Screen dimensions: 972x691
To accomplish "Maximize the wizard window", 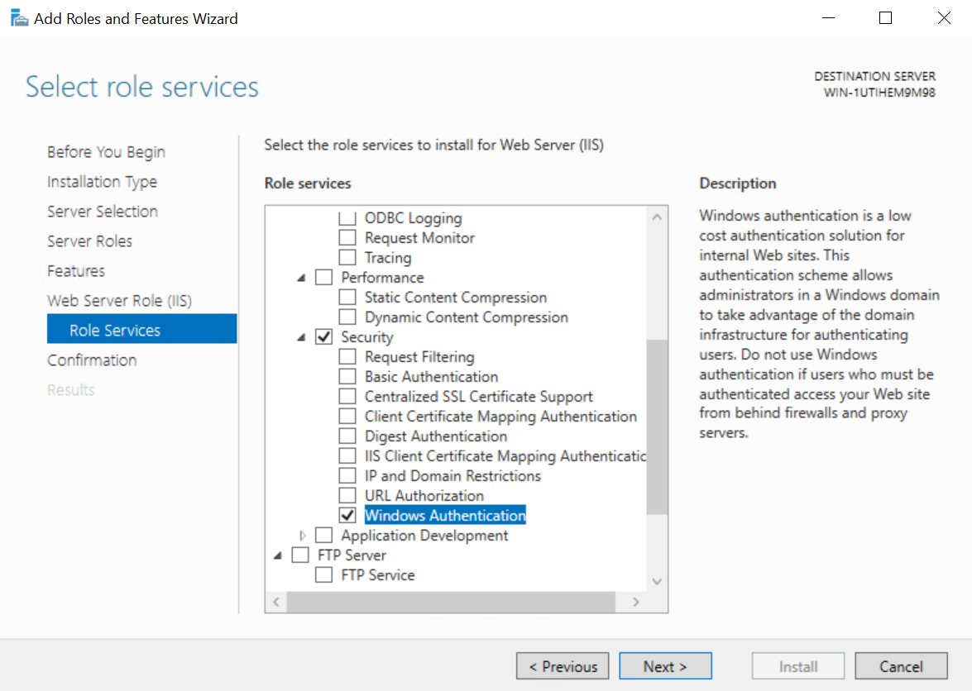I will [x=886, y=18].
